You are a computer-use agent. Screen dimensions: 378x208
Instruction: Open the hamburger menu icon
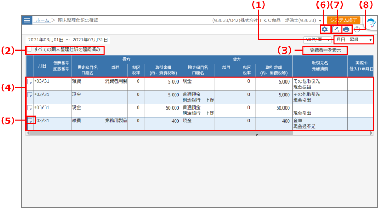click(x=27, y=20)
